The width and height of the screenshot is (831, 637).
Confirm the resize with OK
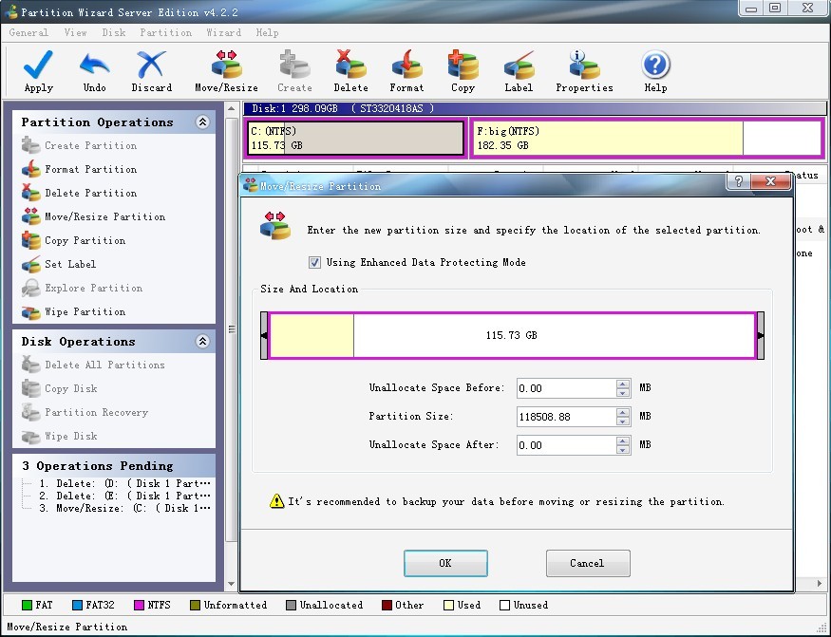[x=445, y=563]
